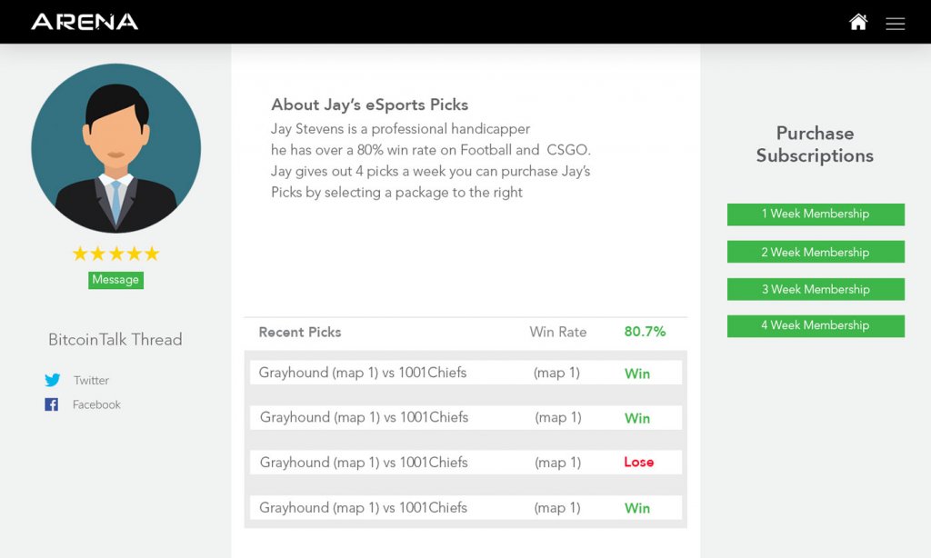Click the ARENA logo
Viewport: 931px width, 558px height.
pos(85,22)
